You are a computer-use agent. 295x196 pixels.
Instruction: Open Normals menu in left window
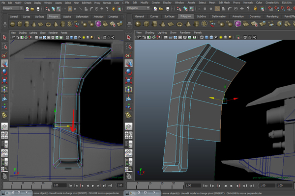[107, 3]
